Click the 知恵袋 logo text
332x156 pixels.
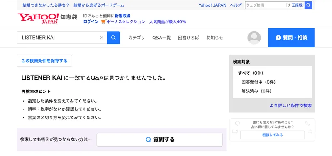(69, 17)
